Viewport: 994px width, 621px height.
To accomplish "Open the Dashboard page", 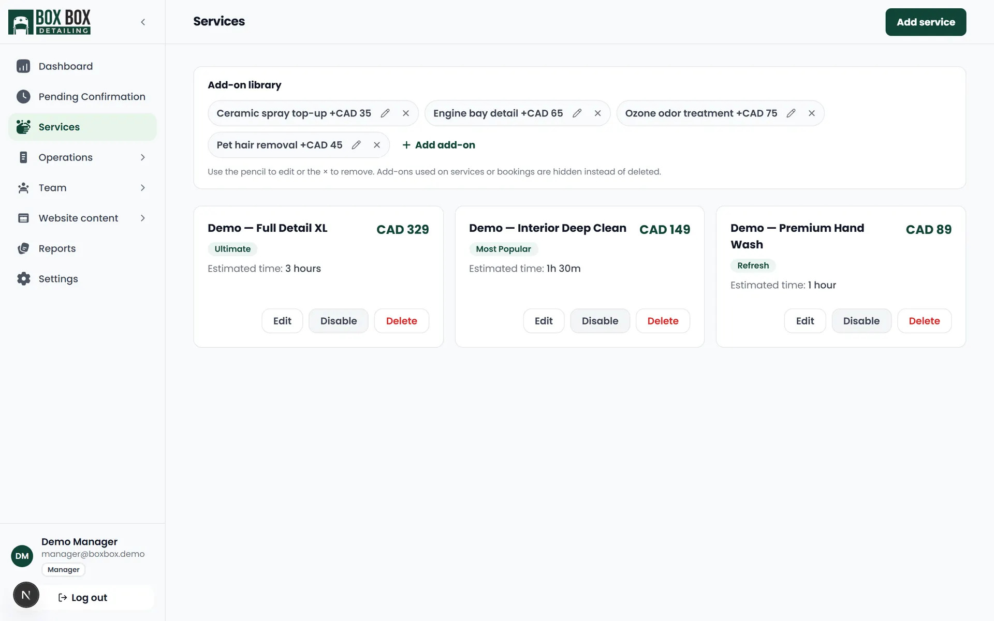I will [x=82, y=66].
